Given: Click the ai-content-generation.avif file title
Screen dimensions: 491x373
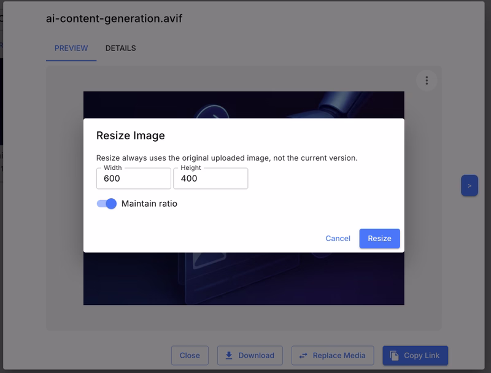Looking at the screenshot, I should click(114, 18).
